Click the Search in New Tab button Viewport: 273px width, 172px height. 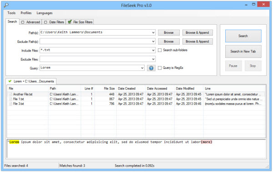pyautogui.click(x=243, y=52)
